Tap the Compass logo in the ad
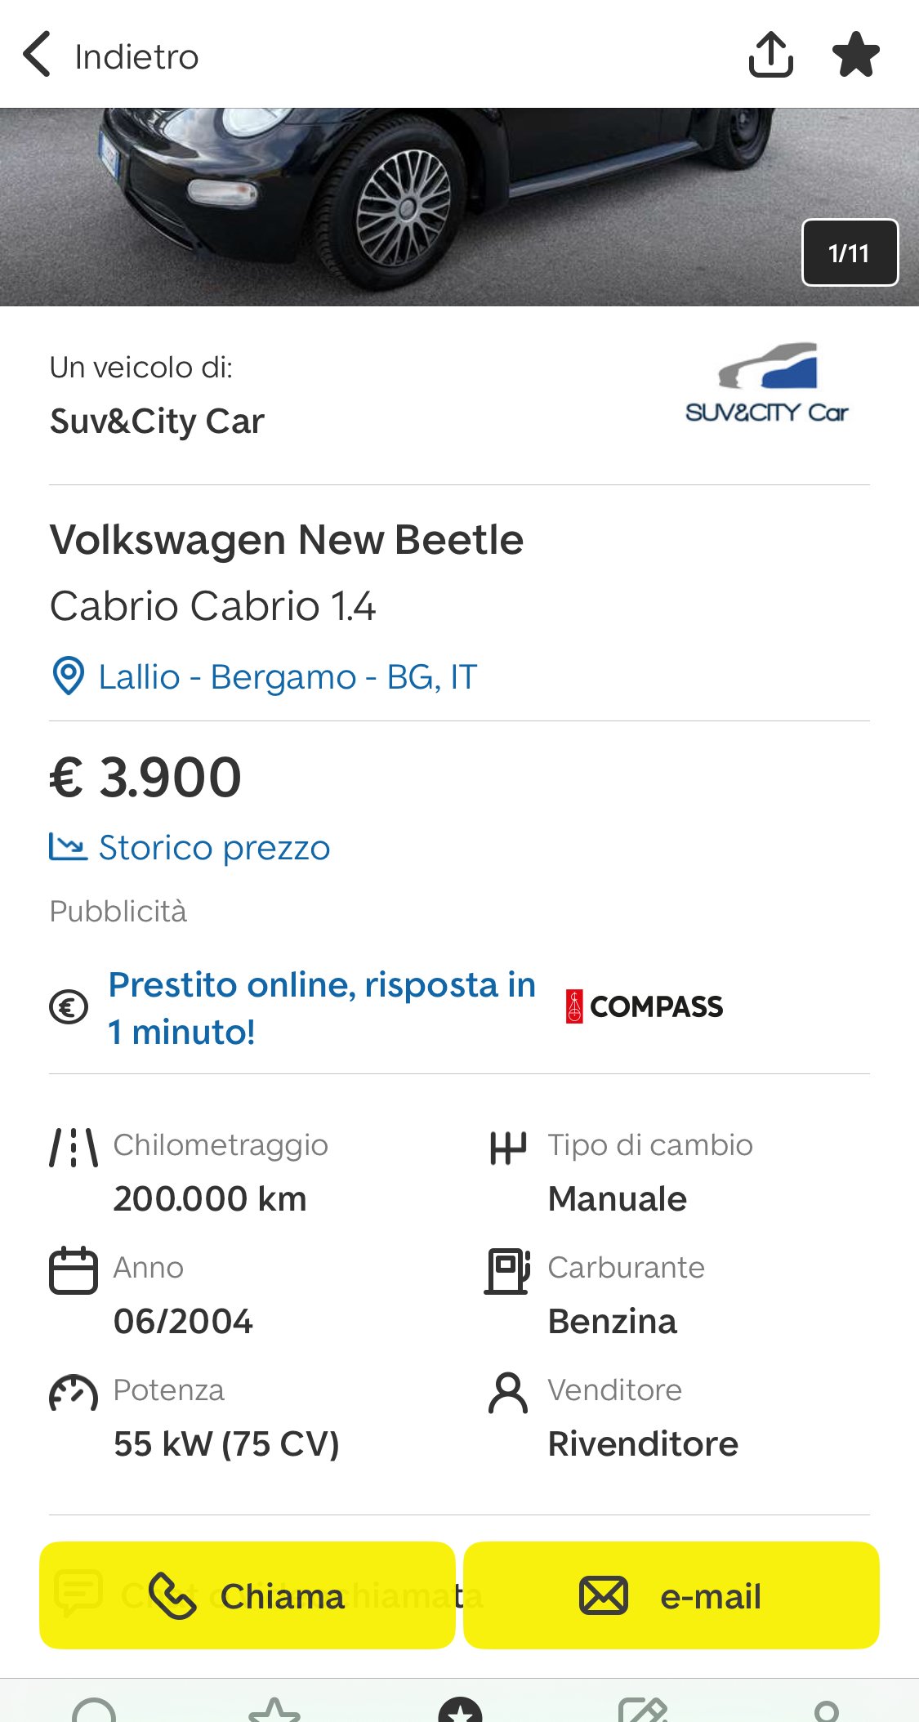 click(x=645, y=1006)
